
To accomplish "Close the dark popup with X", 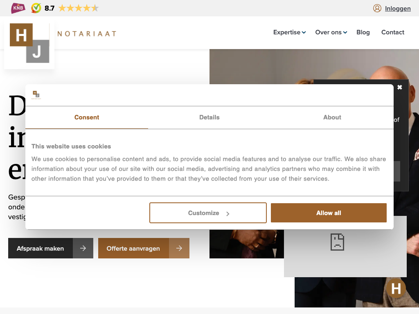I will pos(400,87).
